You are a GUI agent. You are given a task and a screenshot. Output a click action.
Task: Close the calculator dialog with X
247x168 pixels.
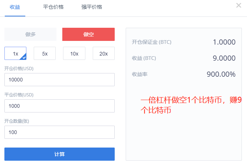(239, 5)
